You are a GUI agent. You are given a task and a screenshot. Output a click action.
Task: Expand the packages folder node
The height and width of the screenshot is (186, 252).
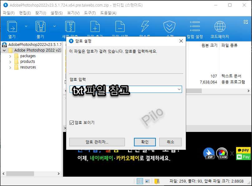pos(10,56)
